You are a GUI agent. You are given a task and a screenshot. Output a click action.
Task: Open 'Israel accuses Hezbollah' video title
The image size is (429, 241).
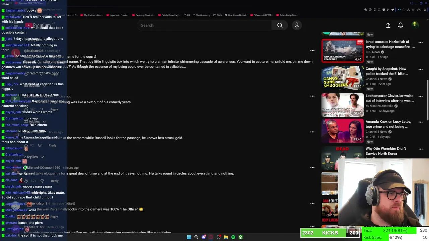pos(390,44)
